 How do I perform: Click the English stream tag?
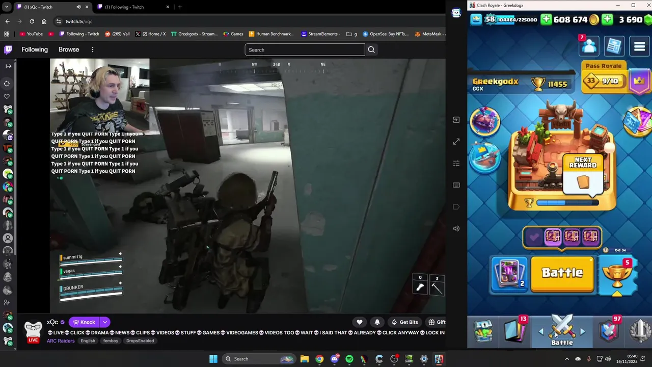coord(88,340)
